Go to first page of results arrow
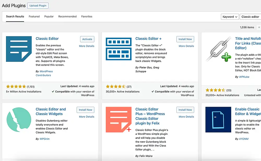This screenshot has width=261, height=161. pyautogui.click(x=259, y=27)
